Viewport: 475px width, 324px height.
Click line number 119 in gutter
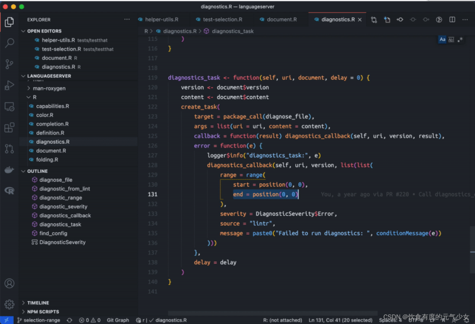(x=153, y=78)
